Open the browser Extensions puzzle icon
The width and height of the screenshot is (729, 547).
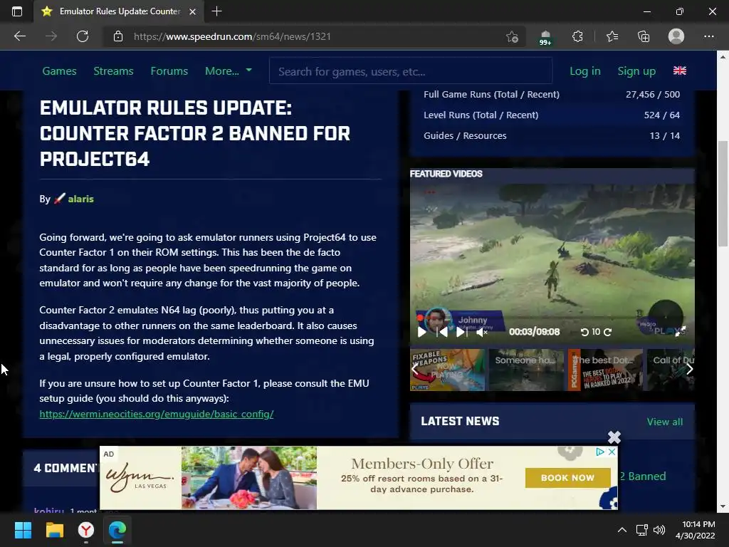point(577,36)
